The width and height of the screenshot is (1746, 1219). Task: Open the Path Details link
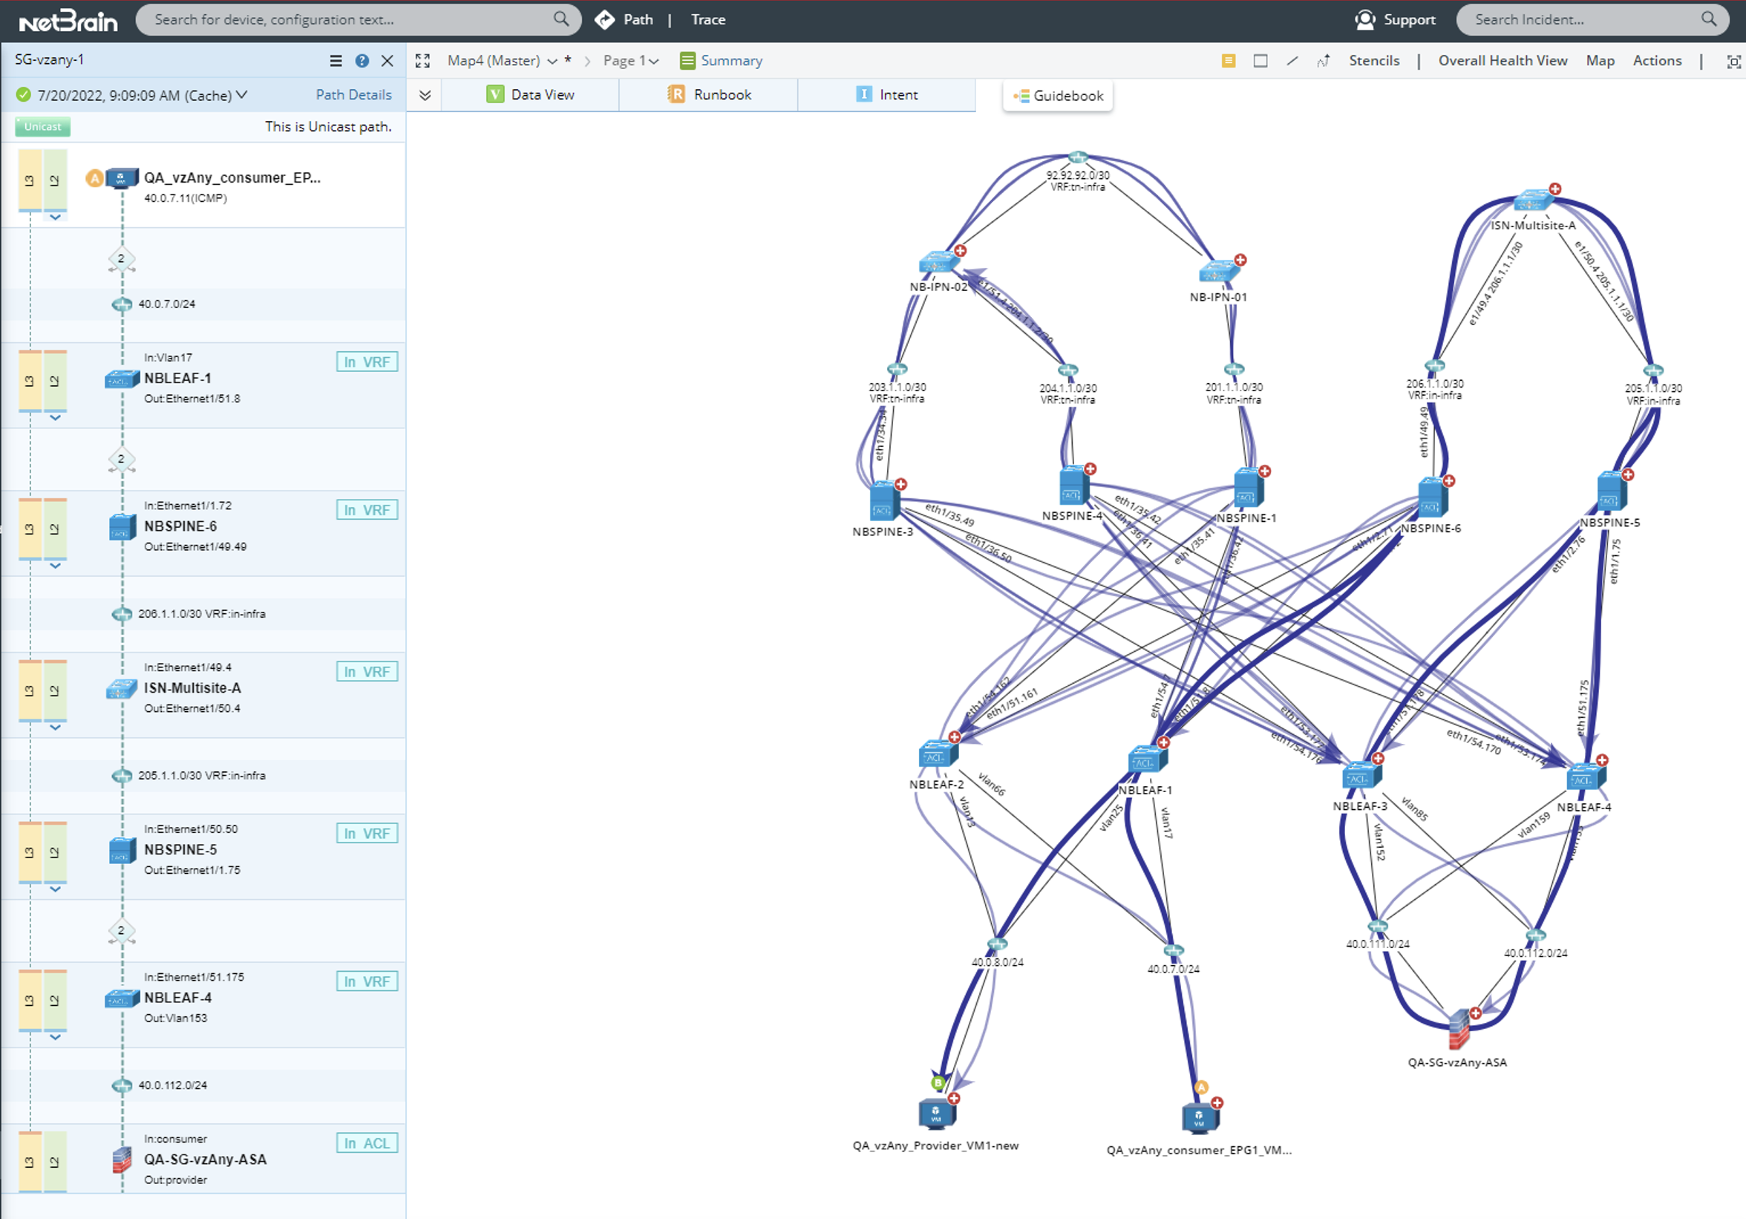pyautogui.click(x=353, y=94)
